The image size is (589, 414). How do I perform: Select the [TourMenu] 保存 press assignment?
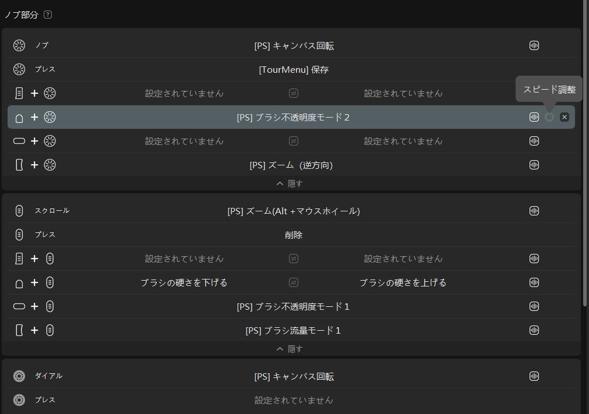click(x=294, y=69)
